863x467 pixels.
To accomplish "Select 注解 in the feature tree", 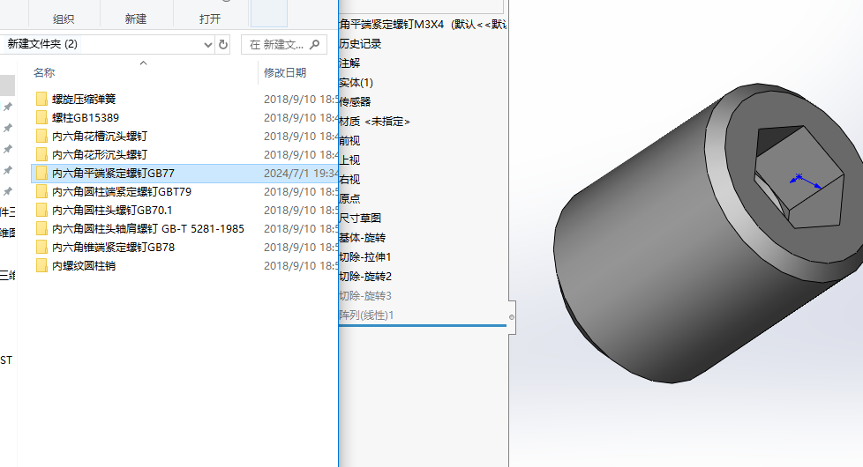I will click(x=349, y=63).
